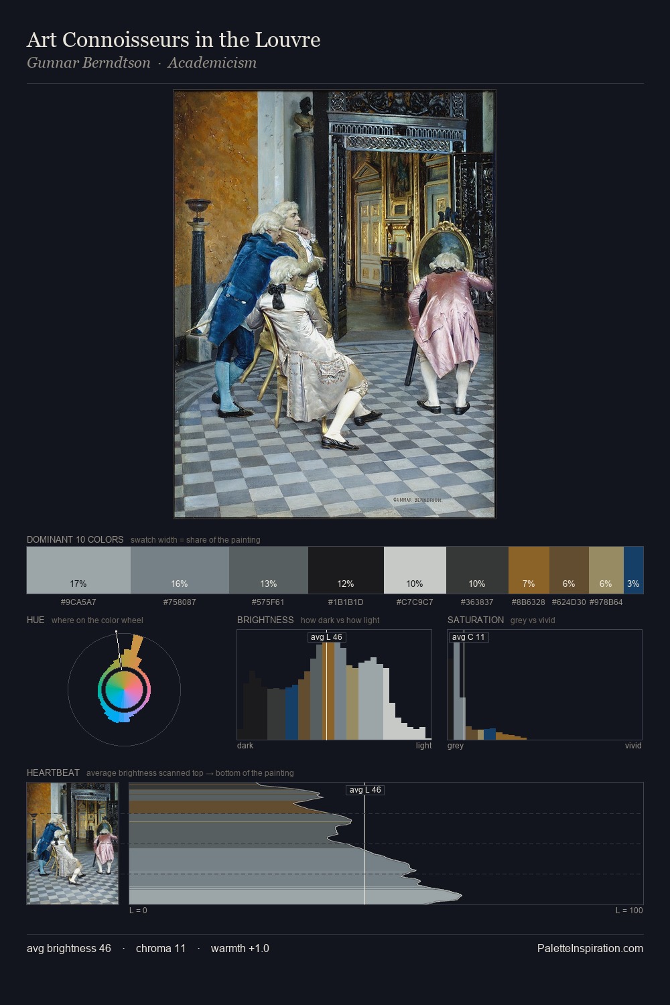Click hex code text #624D30
Screen dimensions: 670x1005
point(569,602)
